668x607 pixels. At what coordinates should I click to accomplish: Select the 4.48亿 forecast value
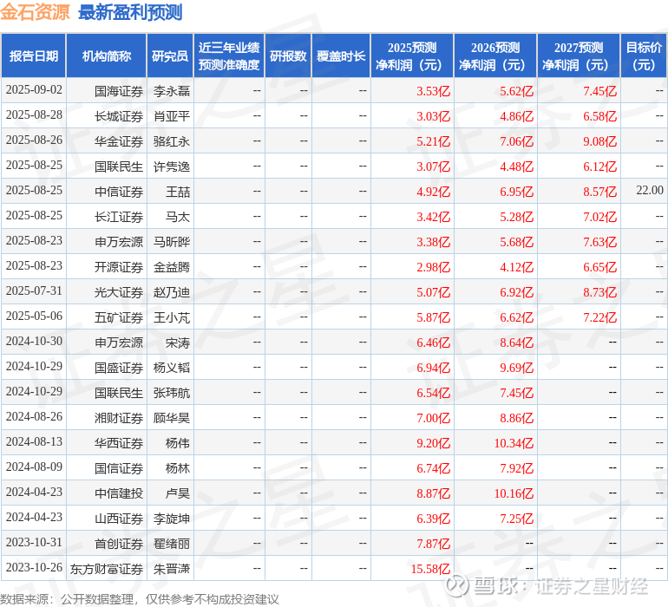pyautogui.click(x=517, y=166)
